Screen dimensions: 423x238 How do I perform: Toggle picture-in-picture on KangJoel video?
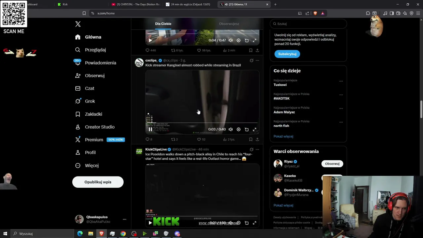click(x=247, y=129)
